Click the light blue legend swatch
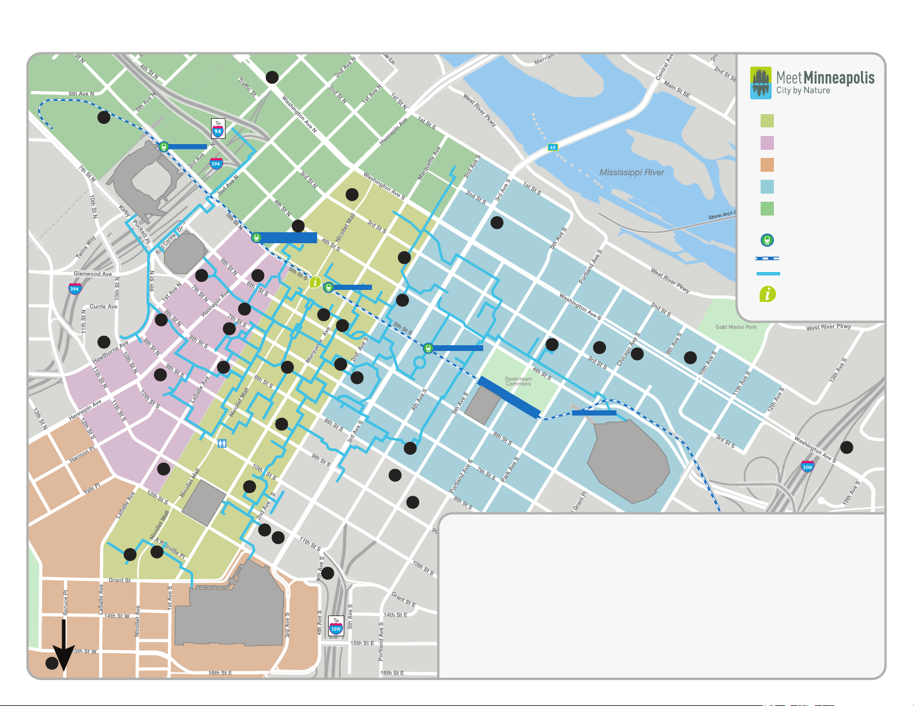 point(767,187)
